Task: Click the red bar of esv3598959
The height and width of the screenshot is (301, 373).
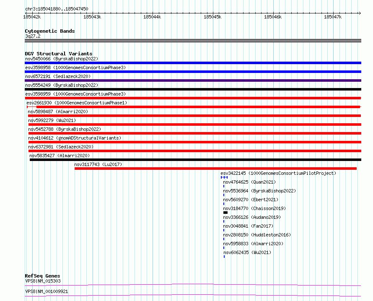Action: [193, 98]
